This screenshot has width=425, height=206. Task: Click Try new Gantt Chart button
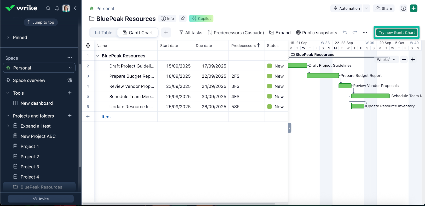pyautogui.click(x=397, y=33)
